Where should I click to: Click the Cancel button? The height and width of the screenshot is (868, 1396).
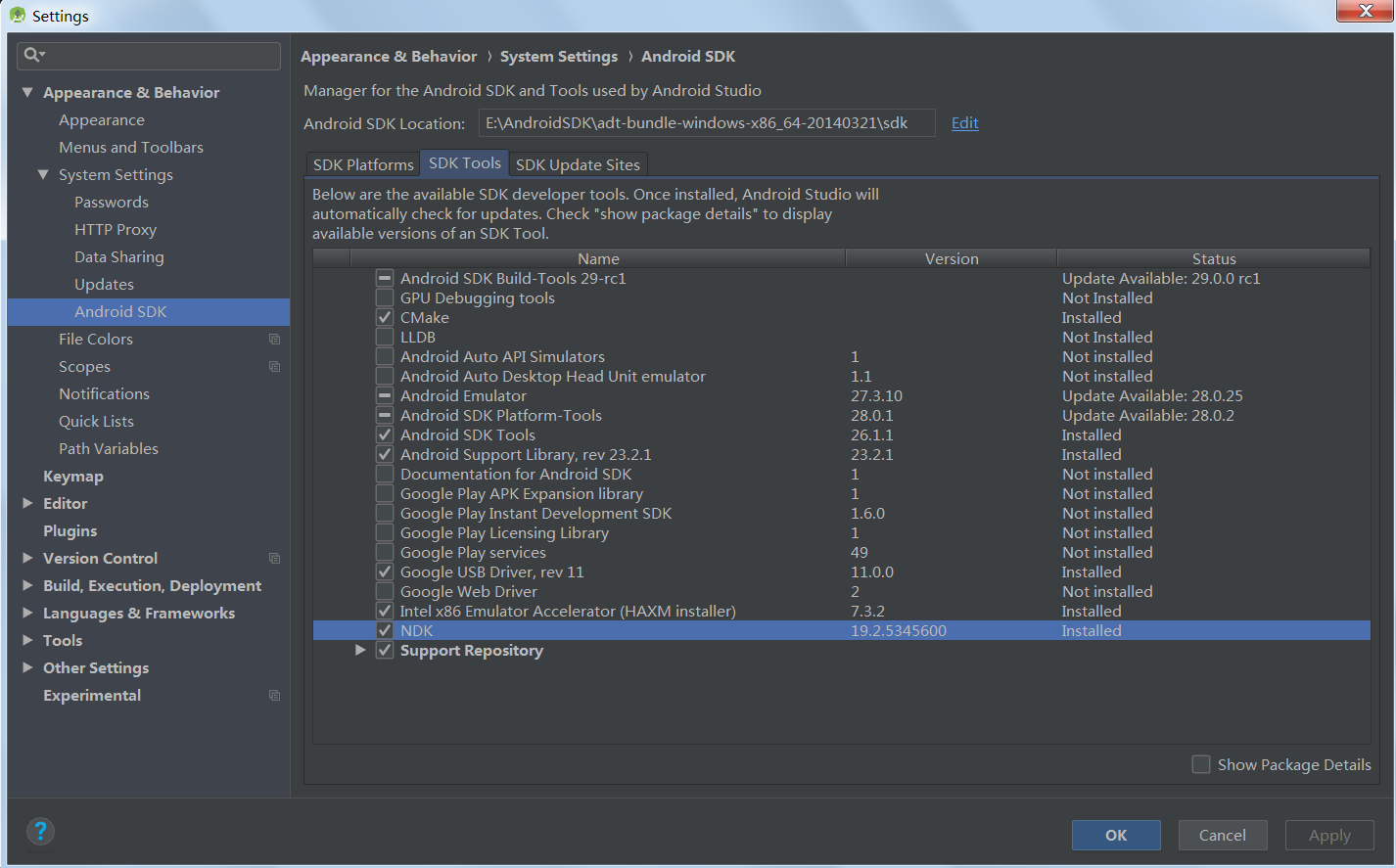pos(1223,835)
